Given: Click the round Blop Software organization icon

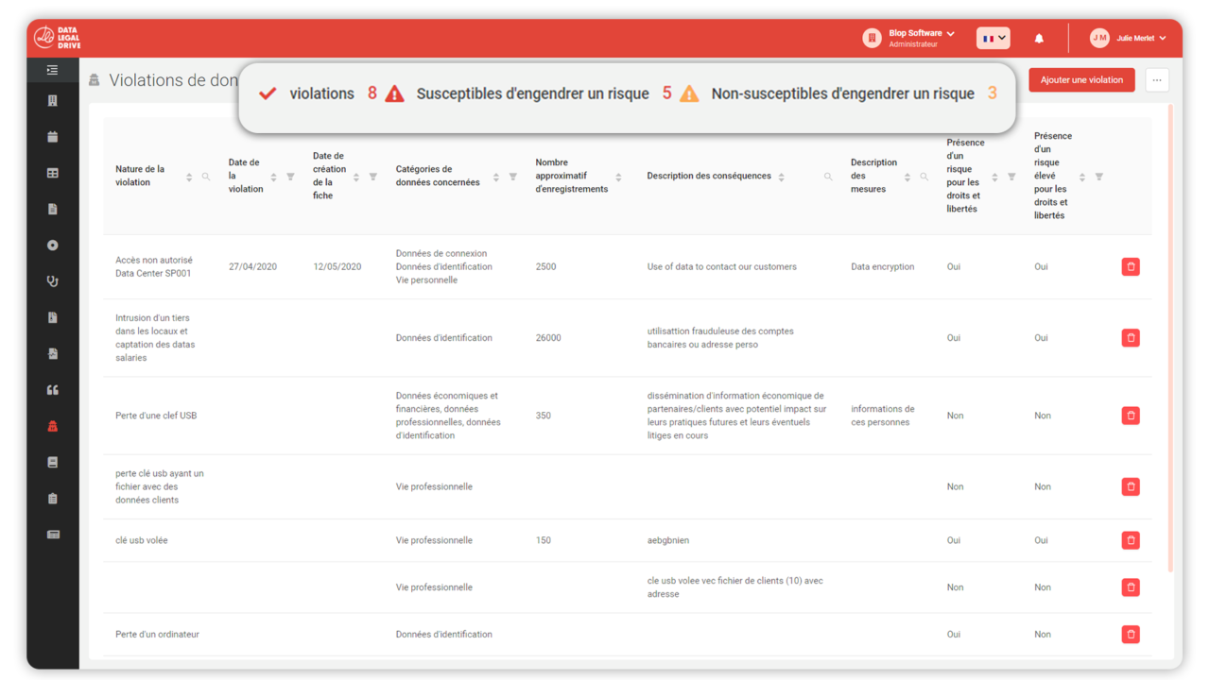Looking at the screenshot, I should pyautogui.click(x=872, y=38).
